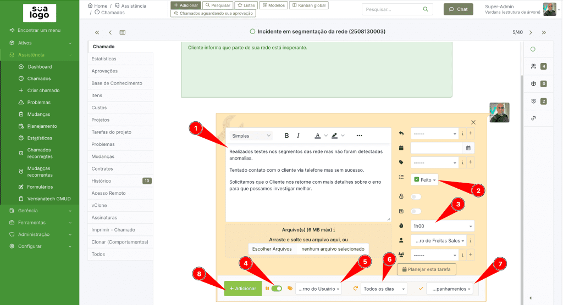
Task: Toggle the private lock switch
Action: pyautogui.click(x=416, y=196)
